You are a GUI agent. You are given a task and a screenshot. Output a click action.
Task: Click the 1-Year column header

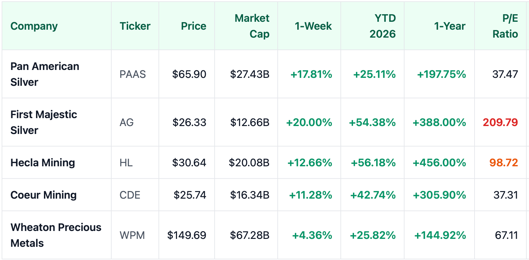pyautogui.click(x=449, y=26)
